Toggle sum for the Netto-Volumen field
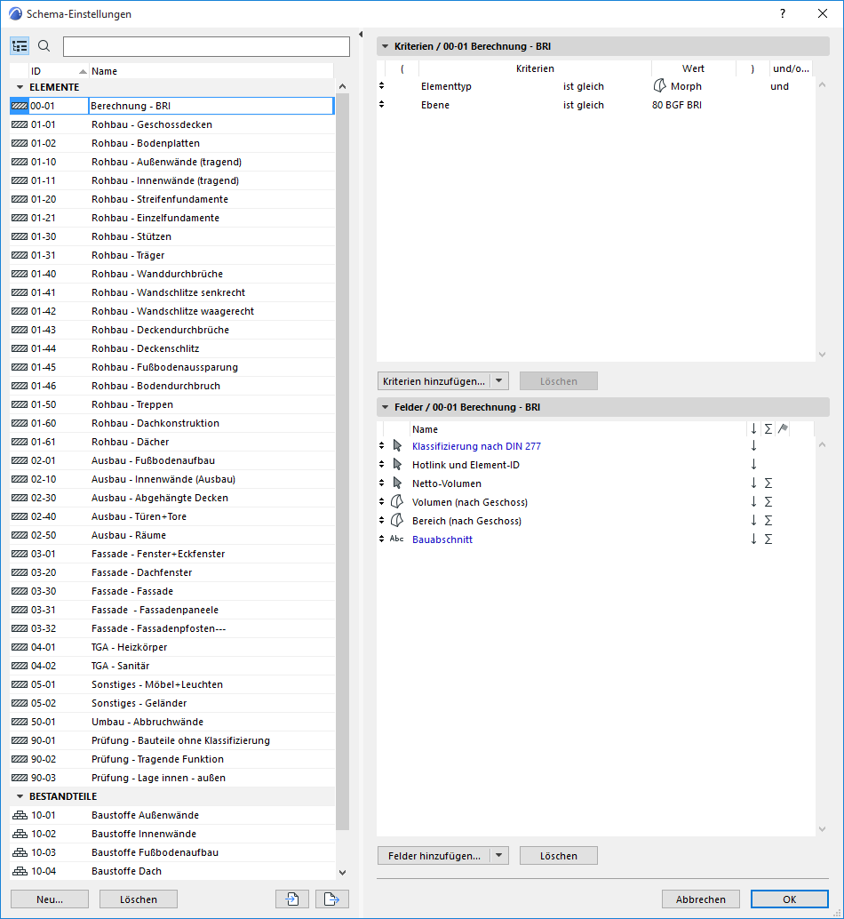 (x=768, y=483)
